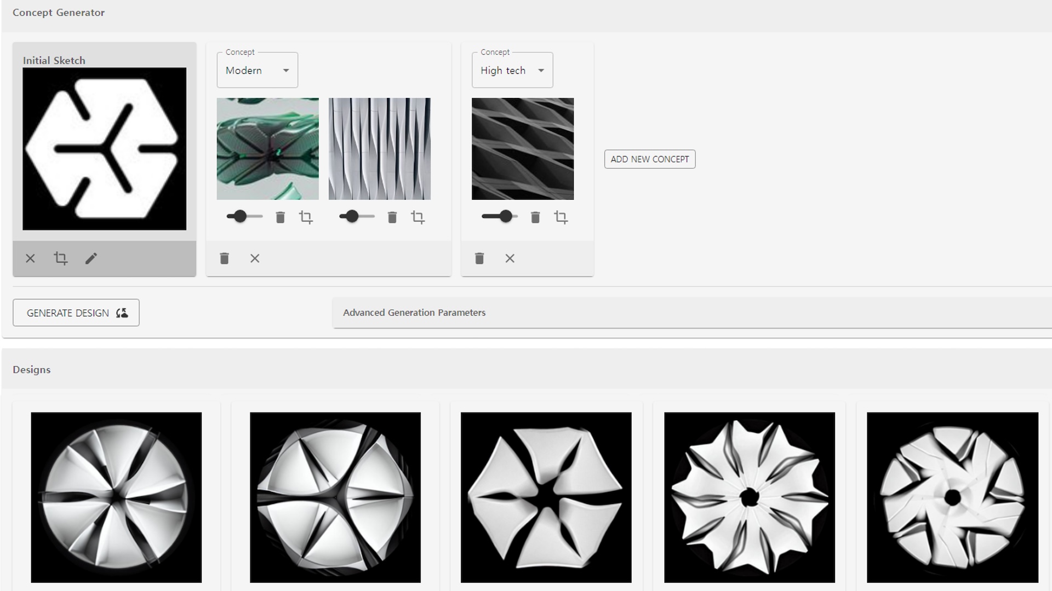This screenshot has height=591, width=1052.
Task: Click Add New Concept button
Action: 650,159
